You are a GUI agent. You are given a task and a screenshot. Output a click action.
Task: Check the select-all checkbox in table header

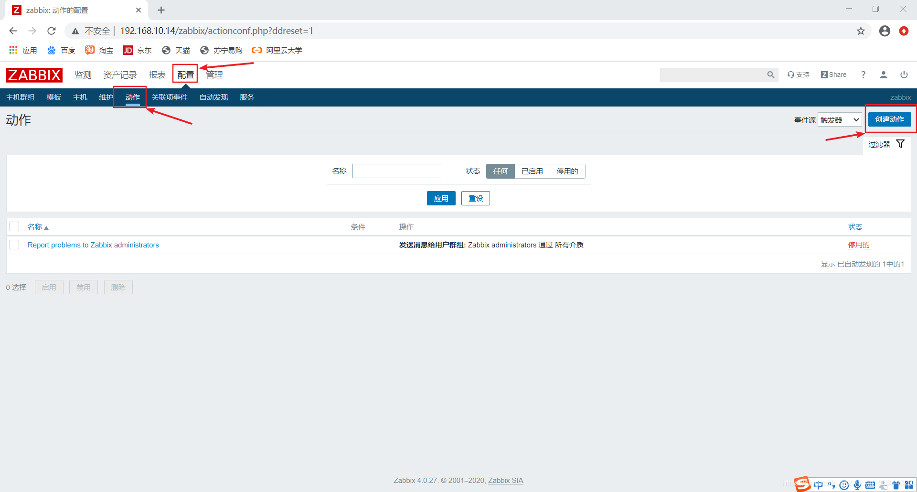(x=14, y=226)
